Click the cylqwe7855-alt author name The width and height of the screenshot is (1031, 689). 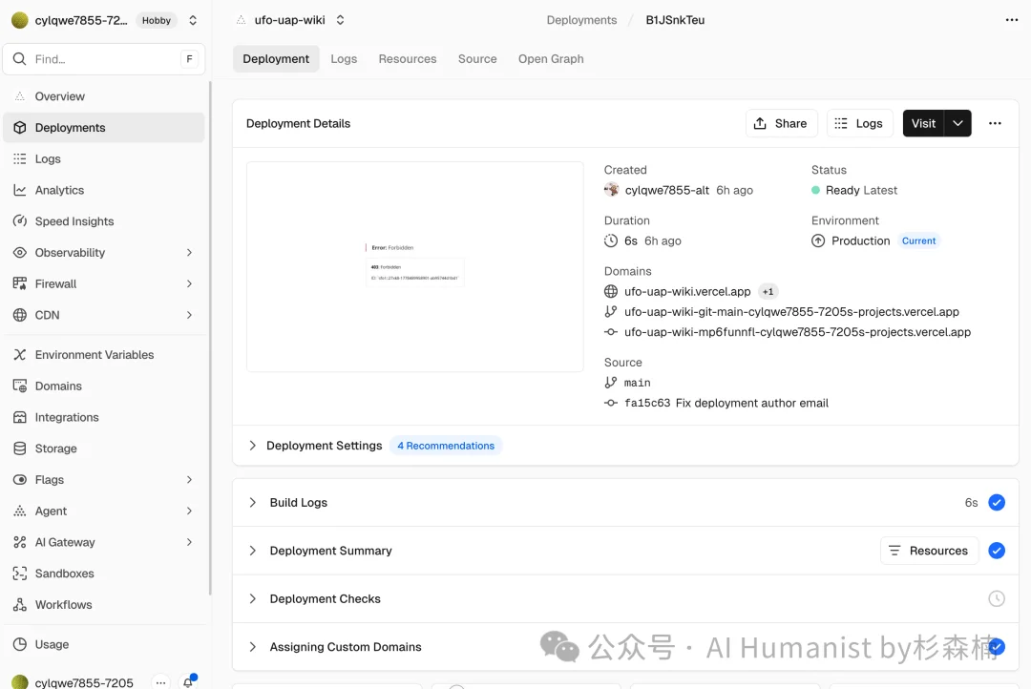pyautogui.click(x=666, y=190)
